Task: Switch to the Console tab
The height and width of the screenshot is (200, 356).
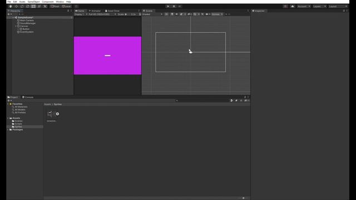Action: click(28, 97)
